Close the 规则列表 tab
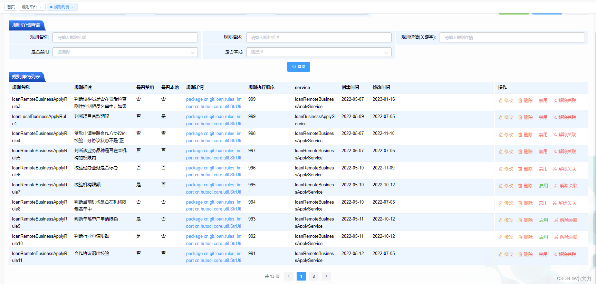Image resolution: width=596 pixels, height=284 pixels. tap(73, 7)
